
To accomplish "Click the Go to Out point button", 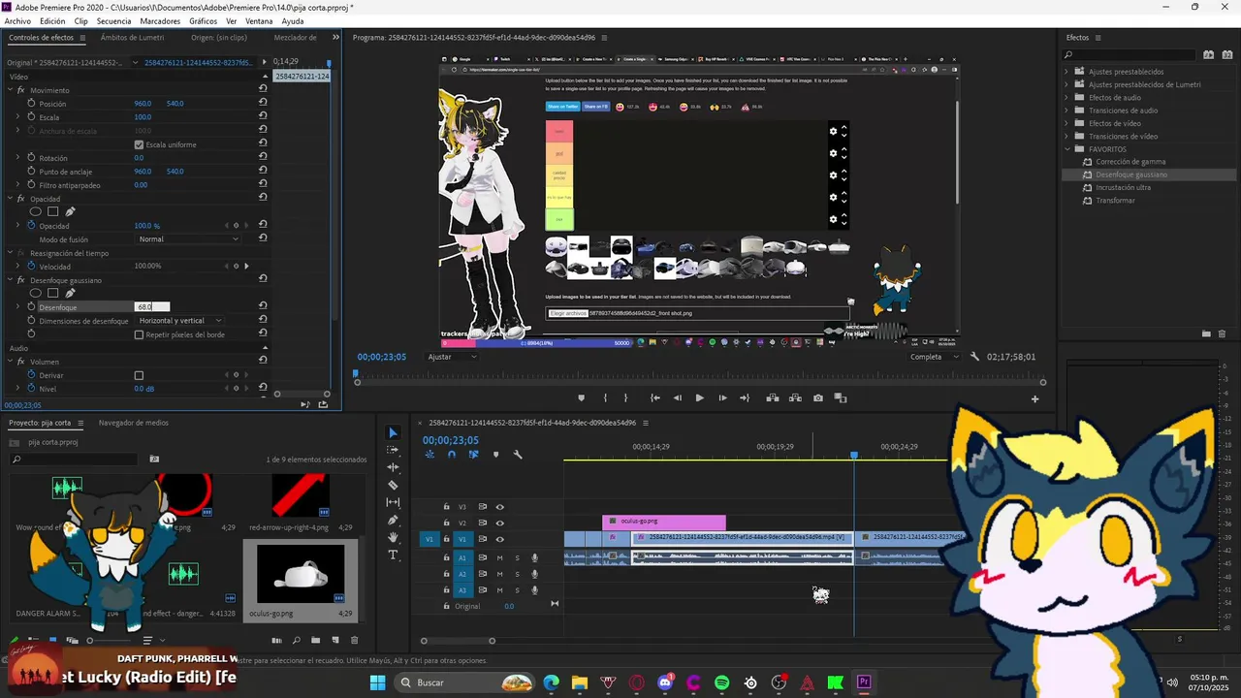I will [745, 397].
